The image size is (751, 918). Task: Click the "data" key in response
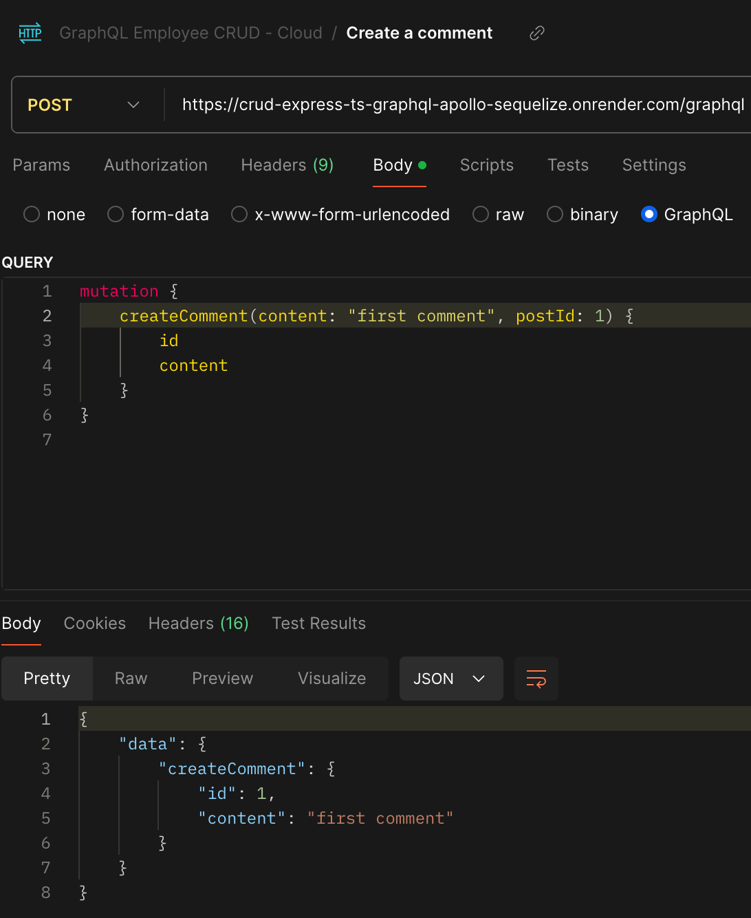pos(148,744)
